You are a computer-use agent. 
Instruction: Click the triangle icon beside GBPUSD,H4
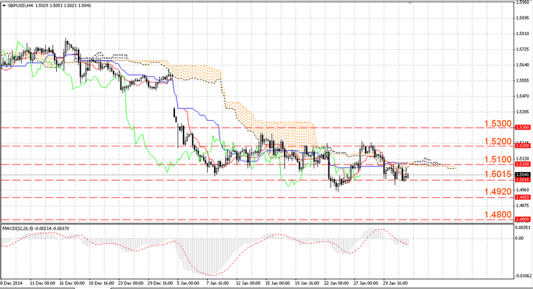pyautogui.click(x=4, y=5)
